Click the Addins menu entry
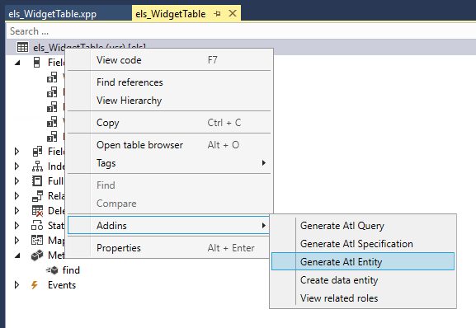The image size is (476, 328). point(169,225)
